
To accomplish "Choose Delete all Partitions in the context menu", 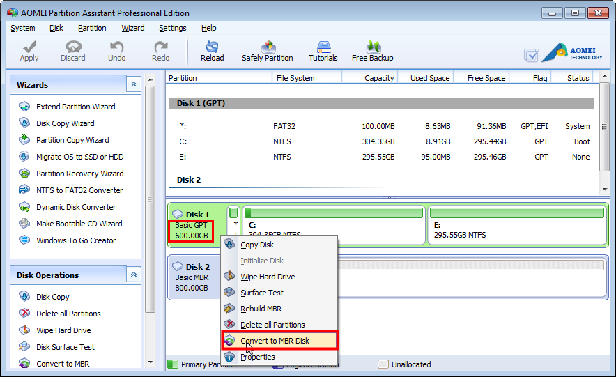I will 279,325.
